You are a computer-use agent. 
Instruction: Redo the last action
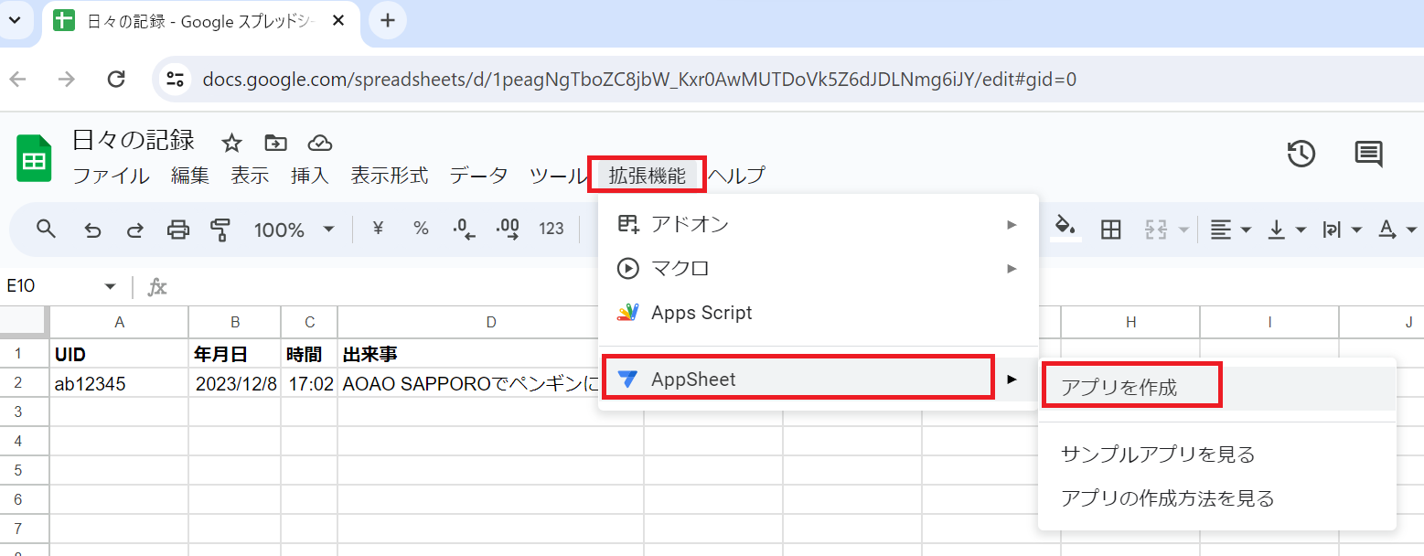[x=134, y=230]
